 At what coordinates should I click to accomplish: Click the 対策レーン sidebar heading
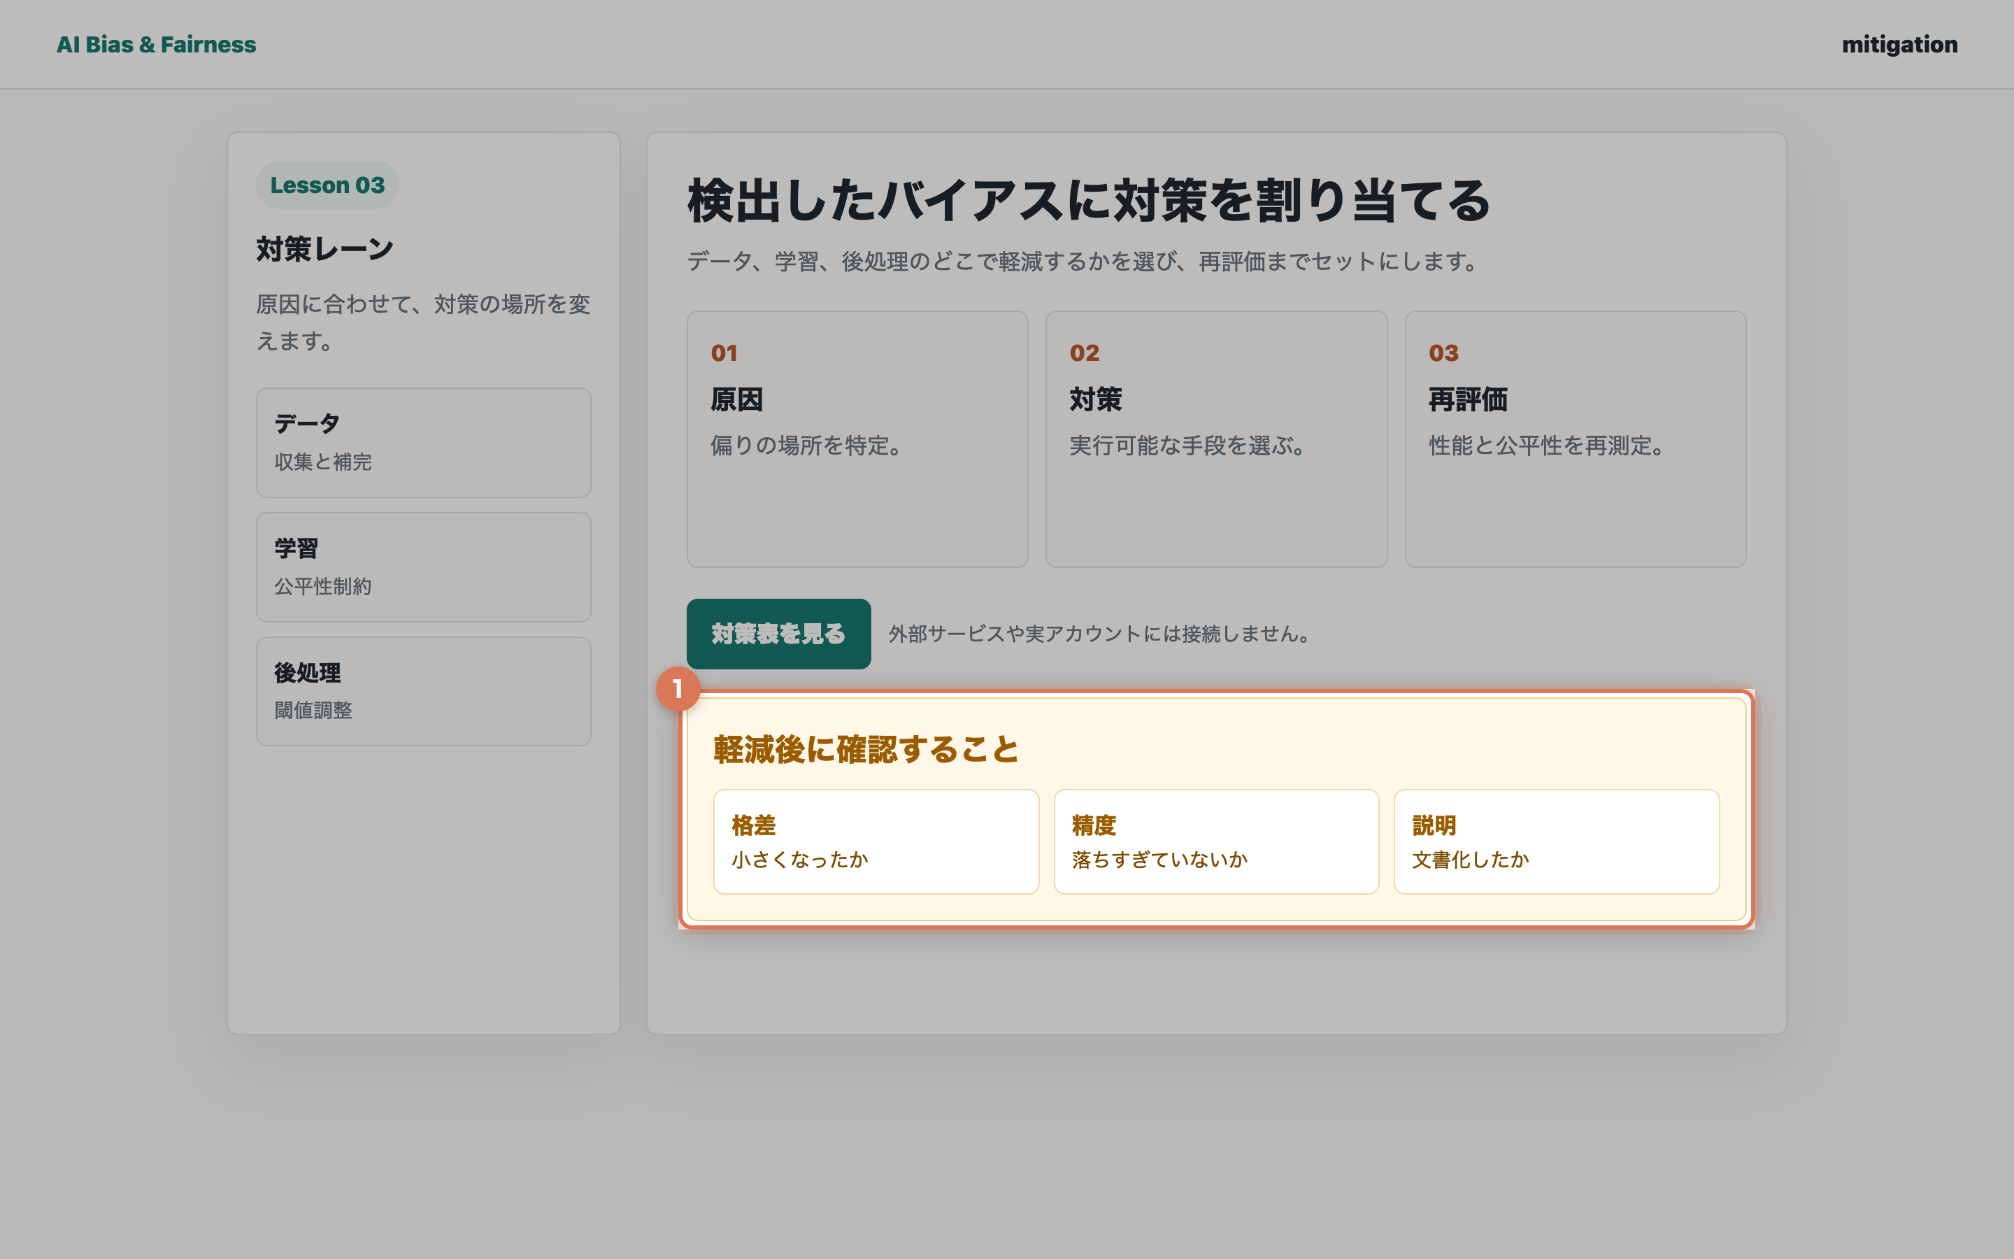click(x=324, y=249)
